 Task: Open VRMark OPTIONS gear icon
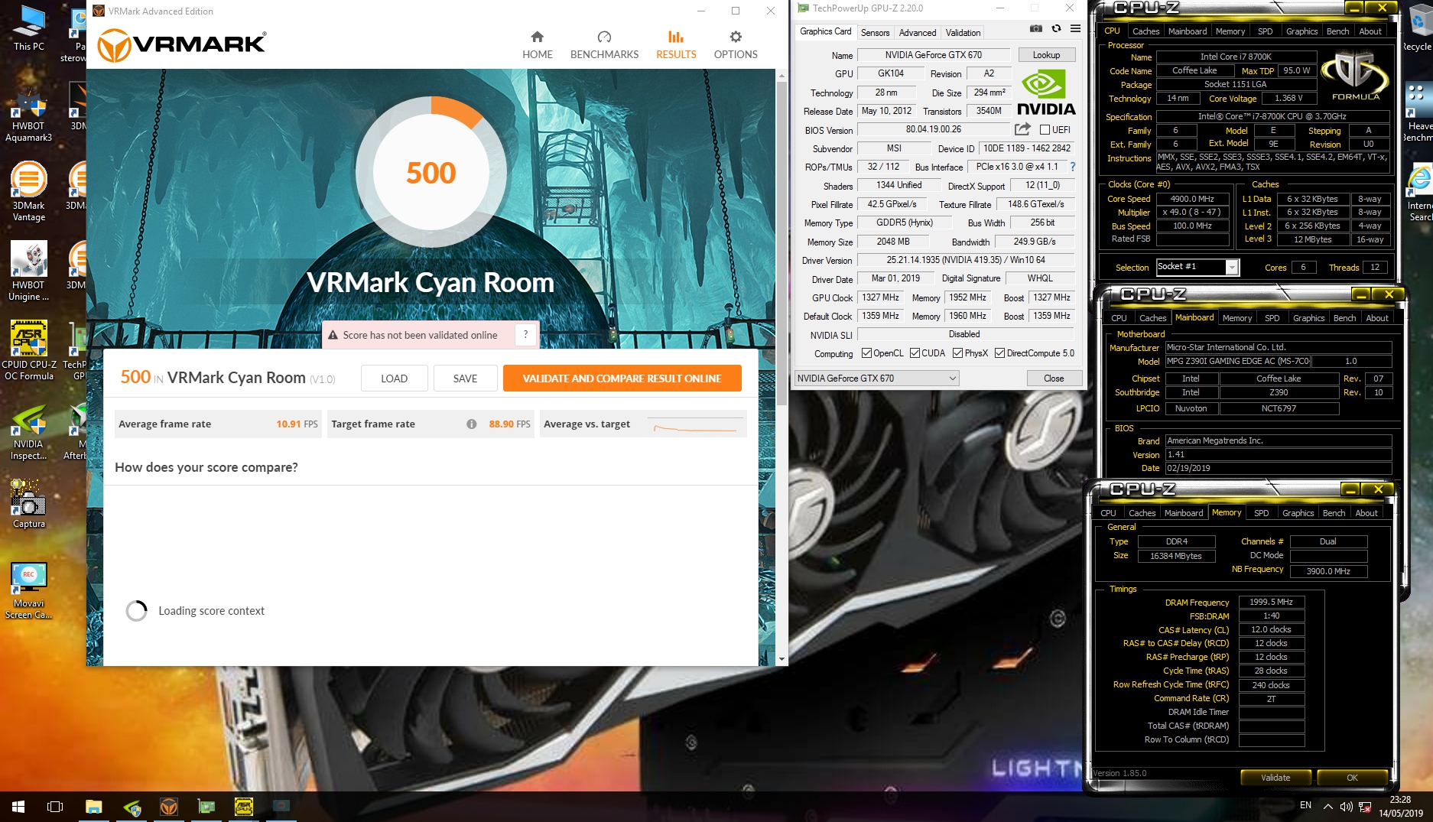(736, 37)
